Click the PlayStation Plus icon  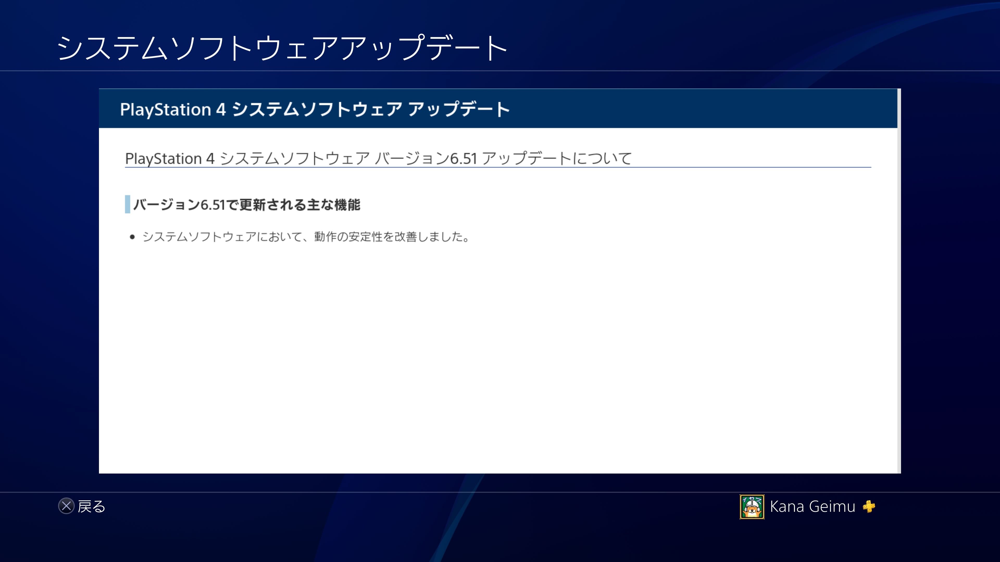pyautogui.click(x=869, y=507)
